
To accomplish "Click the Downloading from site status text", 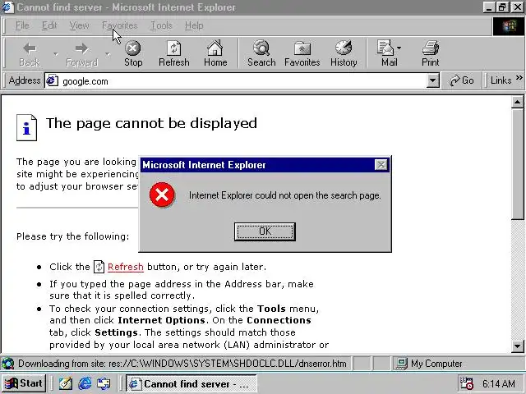I will point(182,364).
